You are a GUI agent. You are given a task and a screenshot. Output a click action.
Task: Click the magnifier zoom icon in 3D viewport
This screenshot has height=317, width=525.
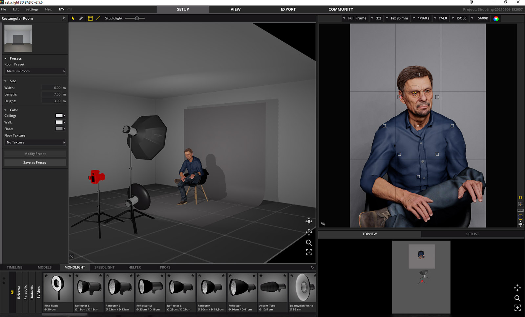pyautogui.click(x=309, y=243)
